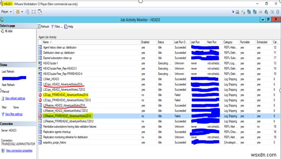Sort jobs by the Name column header
This screenshot has height=159, width=281.
click(91, 42)
